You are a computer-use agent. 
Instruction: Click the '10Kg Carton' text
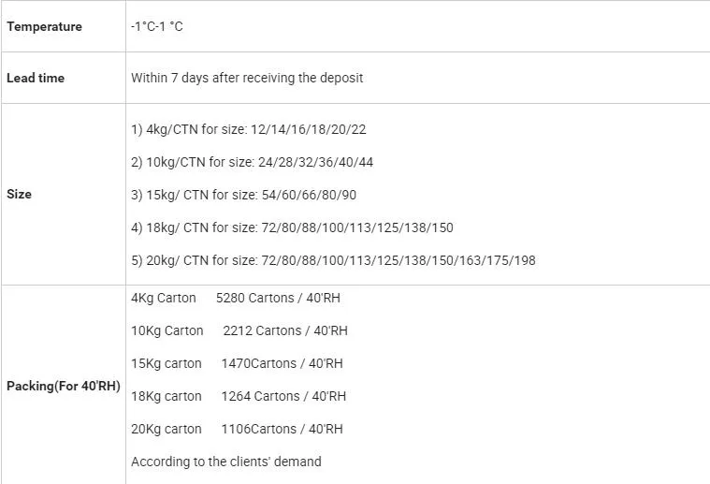(x=167, y=330)
